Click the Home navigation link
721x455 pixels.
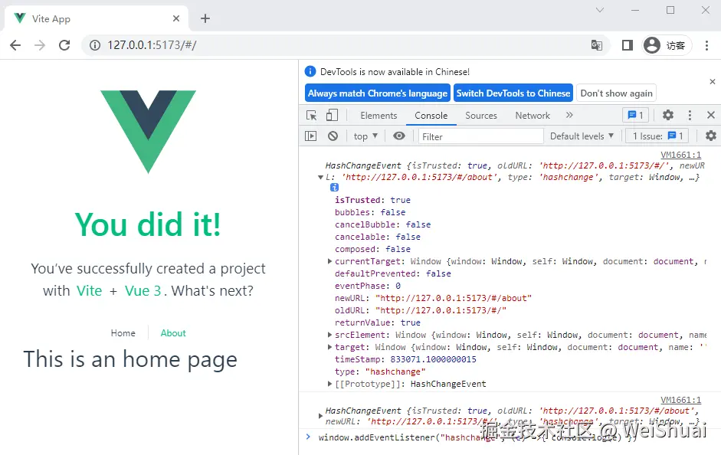(x=123, y=333)
